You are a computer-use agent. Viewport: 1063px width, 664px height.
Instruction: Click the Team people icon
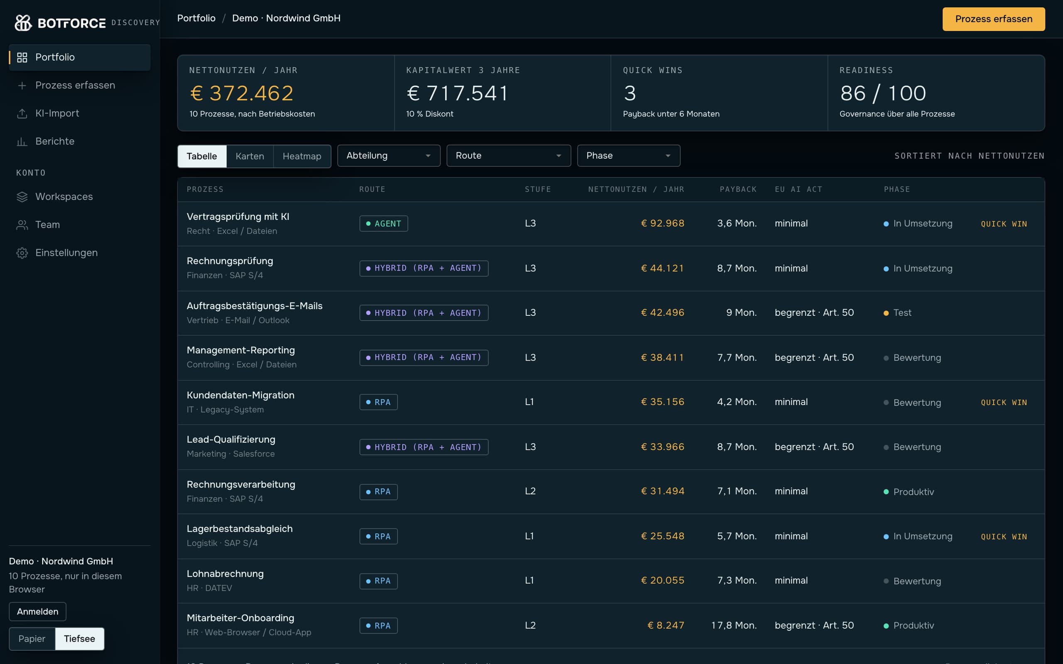pyautogui.click(x=22, y=225)
